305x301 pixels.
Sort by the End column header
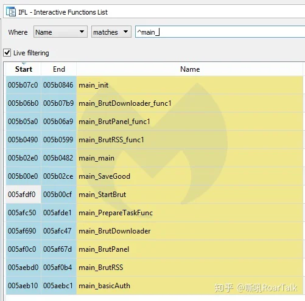59,69
